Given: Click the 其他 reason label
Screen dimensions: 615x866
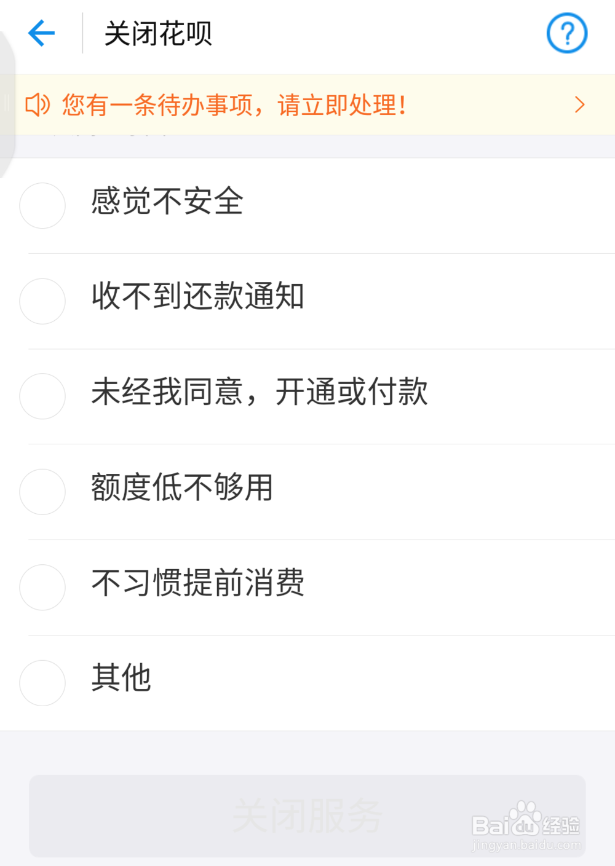Looking at the screenshot, I should (121, 678).
